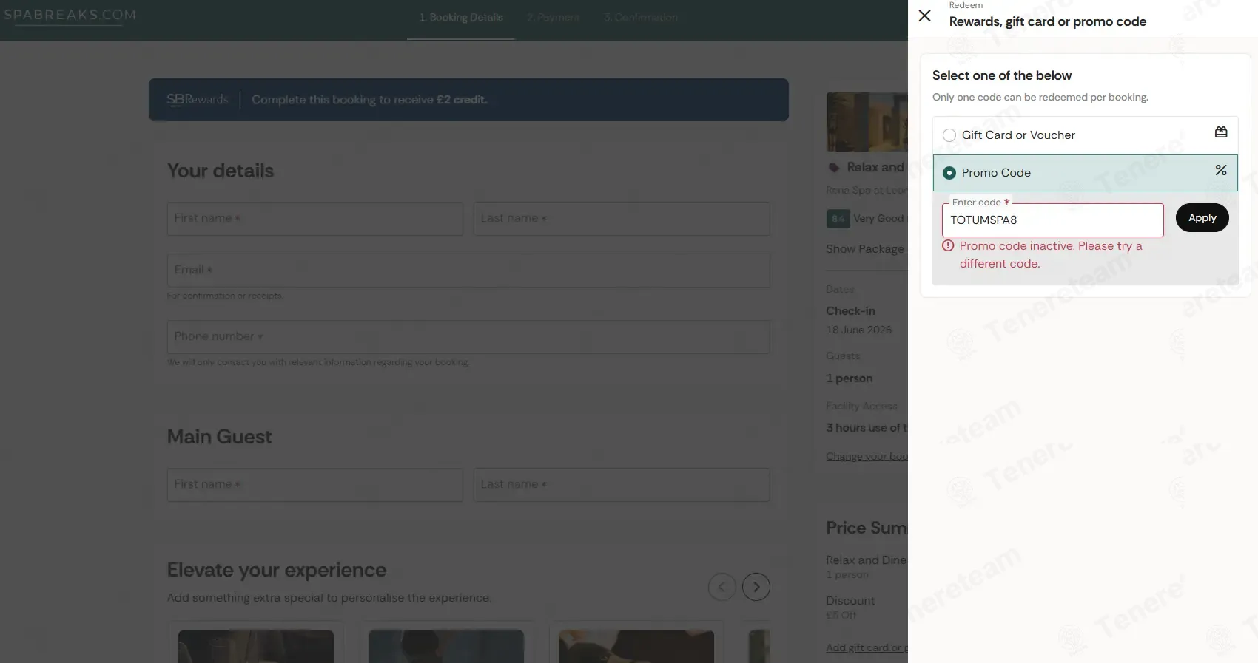The image size is (1258, 663).
Task: Select the Gift Card or Voucher option
Action: (x=1085, y=135)
